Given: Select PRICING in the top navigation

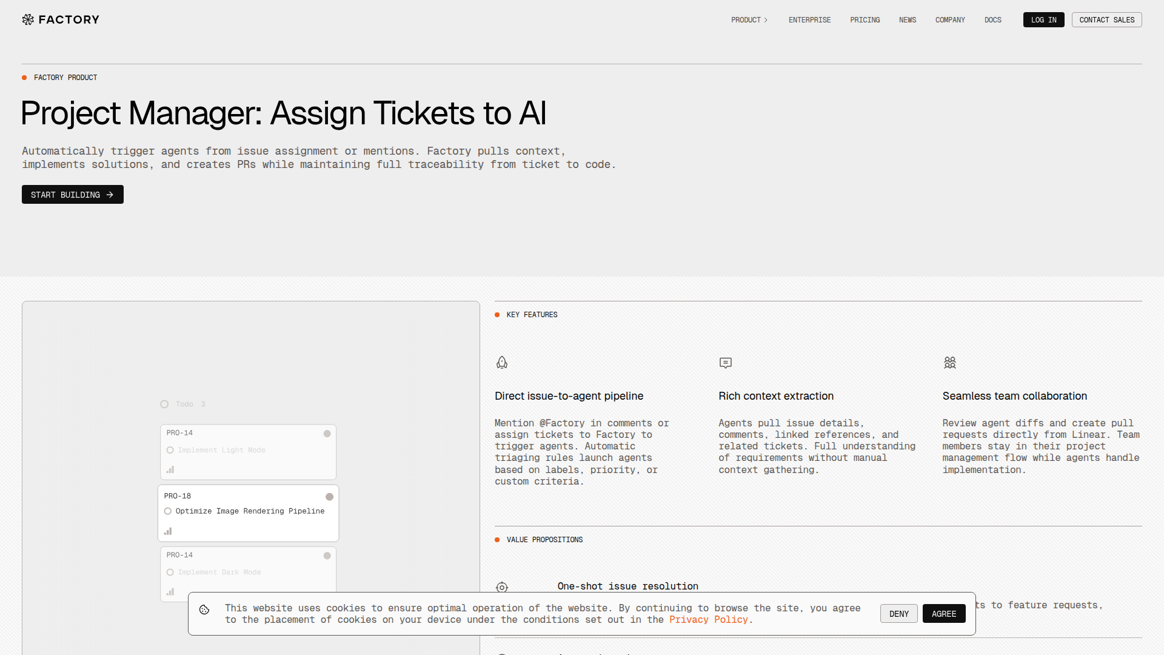Looking at the screenshot, I should coord(865,19).
